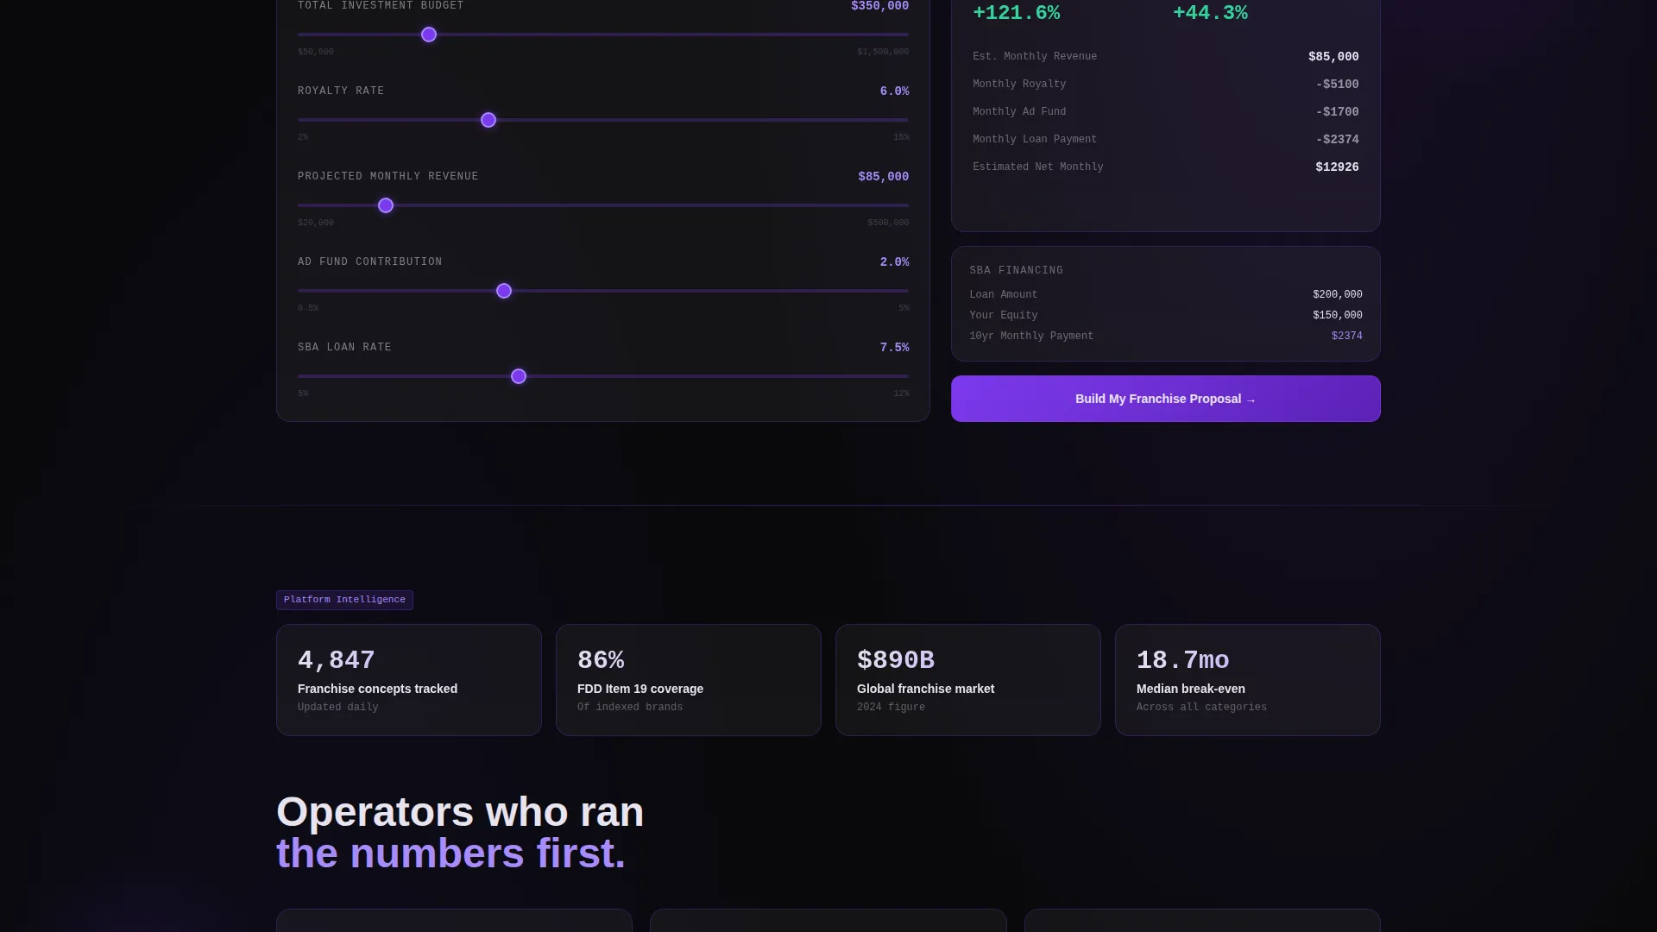Click Build My Franchise Proposal button
Viewport: 1657px width, 932px height.
click(x=1165, y=399)
